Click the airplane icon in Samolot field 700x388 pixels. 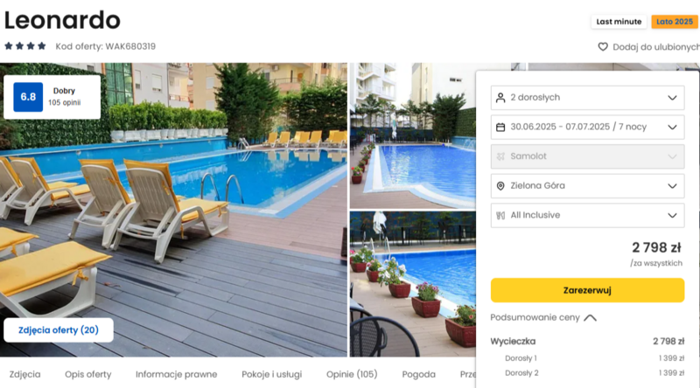click(500, 156)
